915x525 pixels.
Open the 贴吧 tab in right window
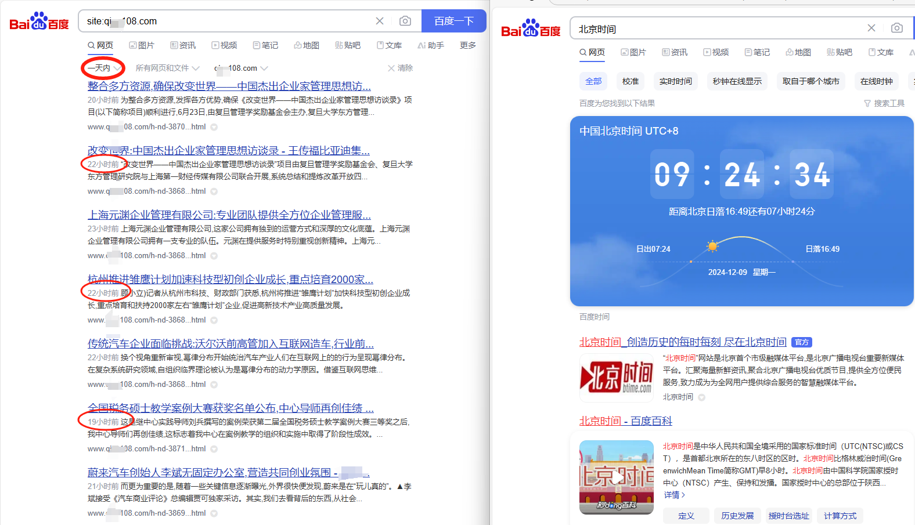point(840,52)
